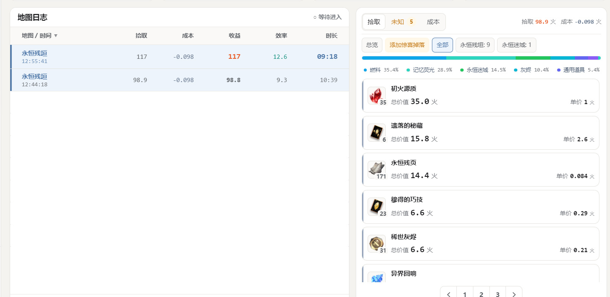Open the 未知 tab with badge 5
The width and height of the screenshot is (610, 297).
point(402,22)
